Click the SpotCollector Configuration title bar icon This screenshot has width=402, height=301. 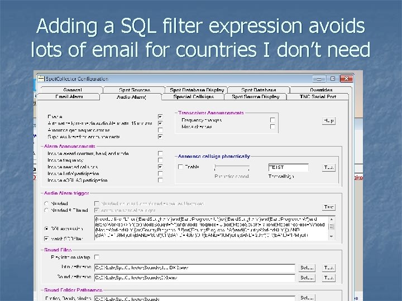[41, 79]
